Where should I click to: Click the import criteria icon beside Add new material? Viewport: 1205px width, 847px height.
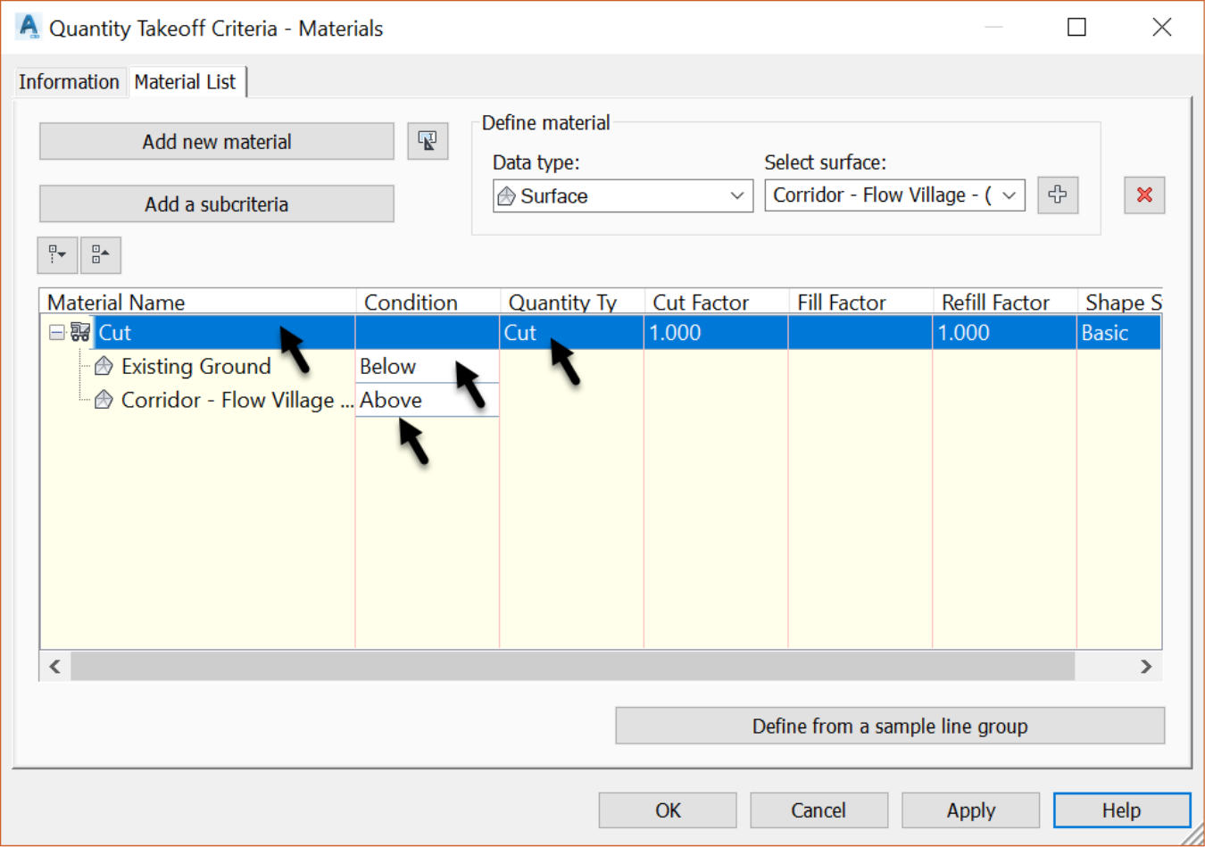point(428,141)
